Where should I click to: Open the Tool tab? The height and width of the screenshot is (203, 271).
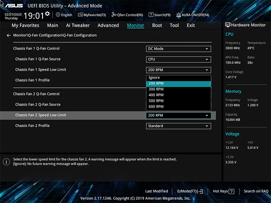pos(174,26)
